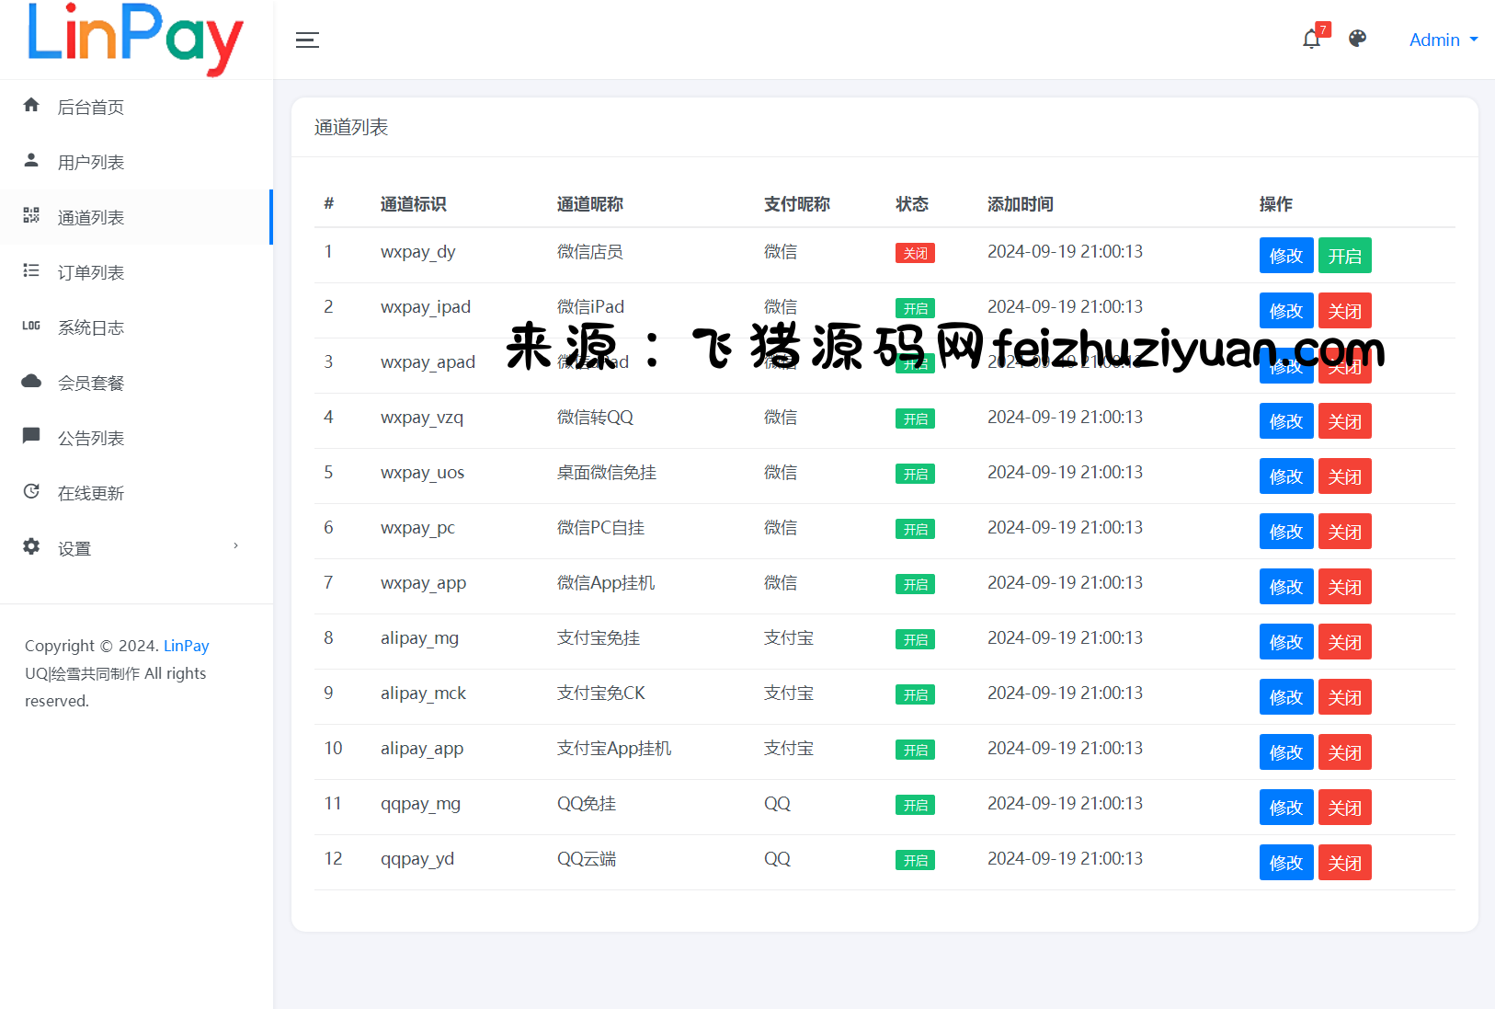
Task: Click 修改 for the alipay_mg channel
Action: pyautogui.click(x=1285, y=642)
